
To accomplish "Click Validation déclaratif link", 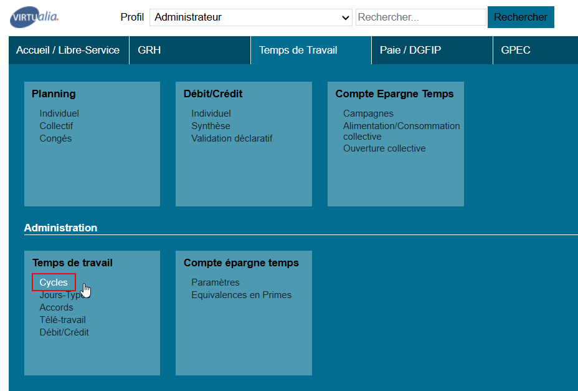I will pyautogui.click(x=232, y=138).
